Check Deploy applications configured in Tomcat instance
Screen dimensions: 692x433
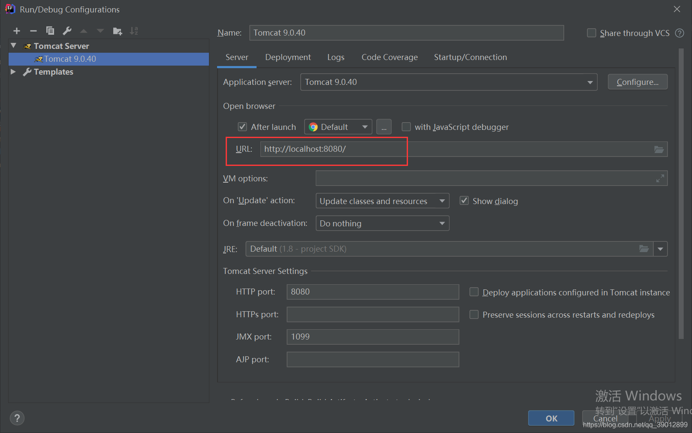[474, 292]
